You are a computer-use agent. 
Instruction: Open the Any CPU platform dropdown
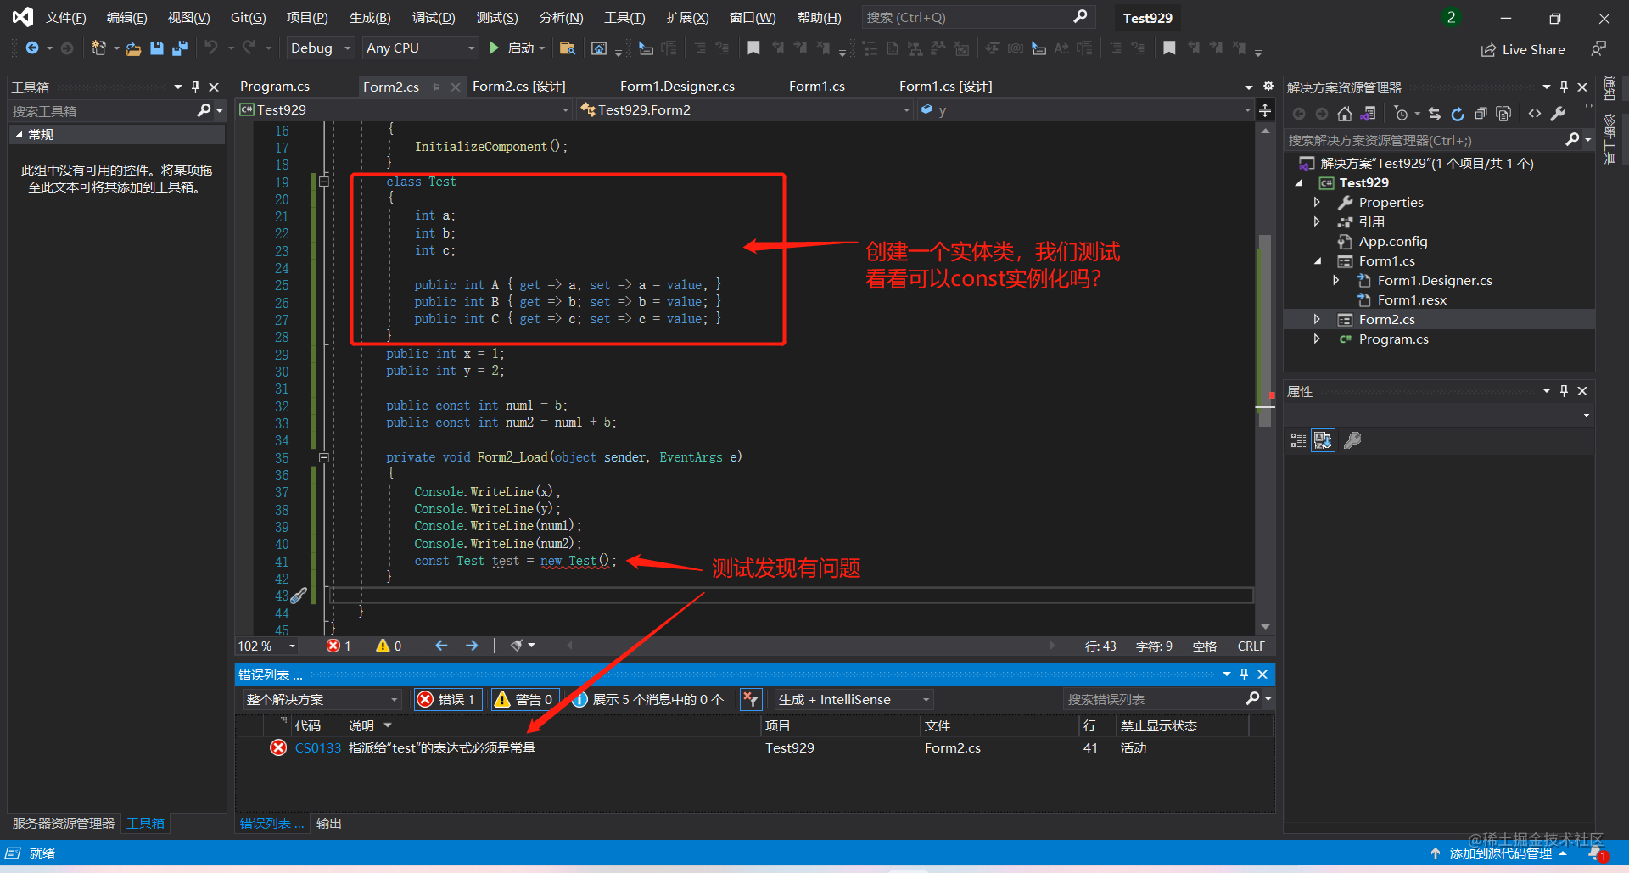[x=421, y=48]
